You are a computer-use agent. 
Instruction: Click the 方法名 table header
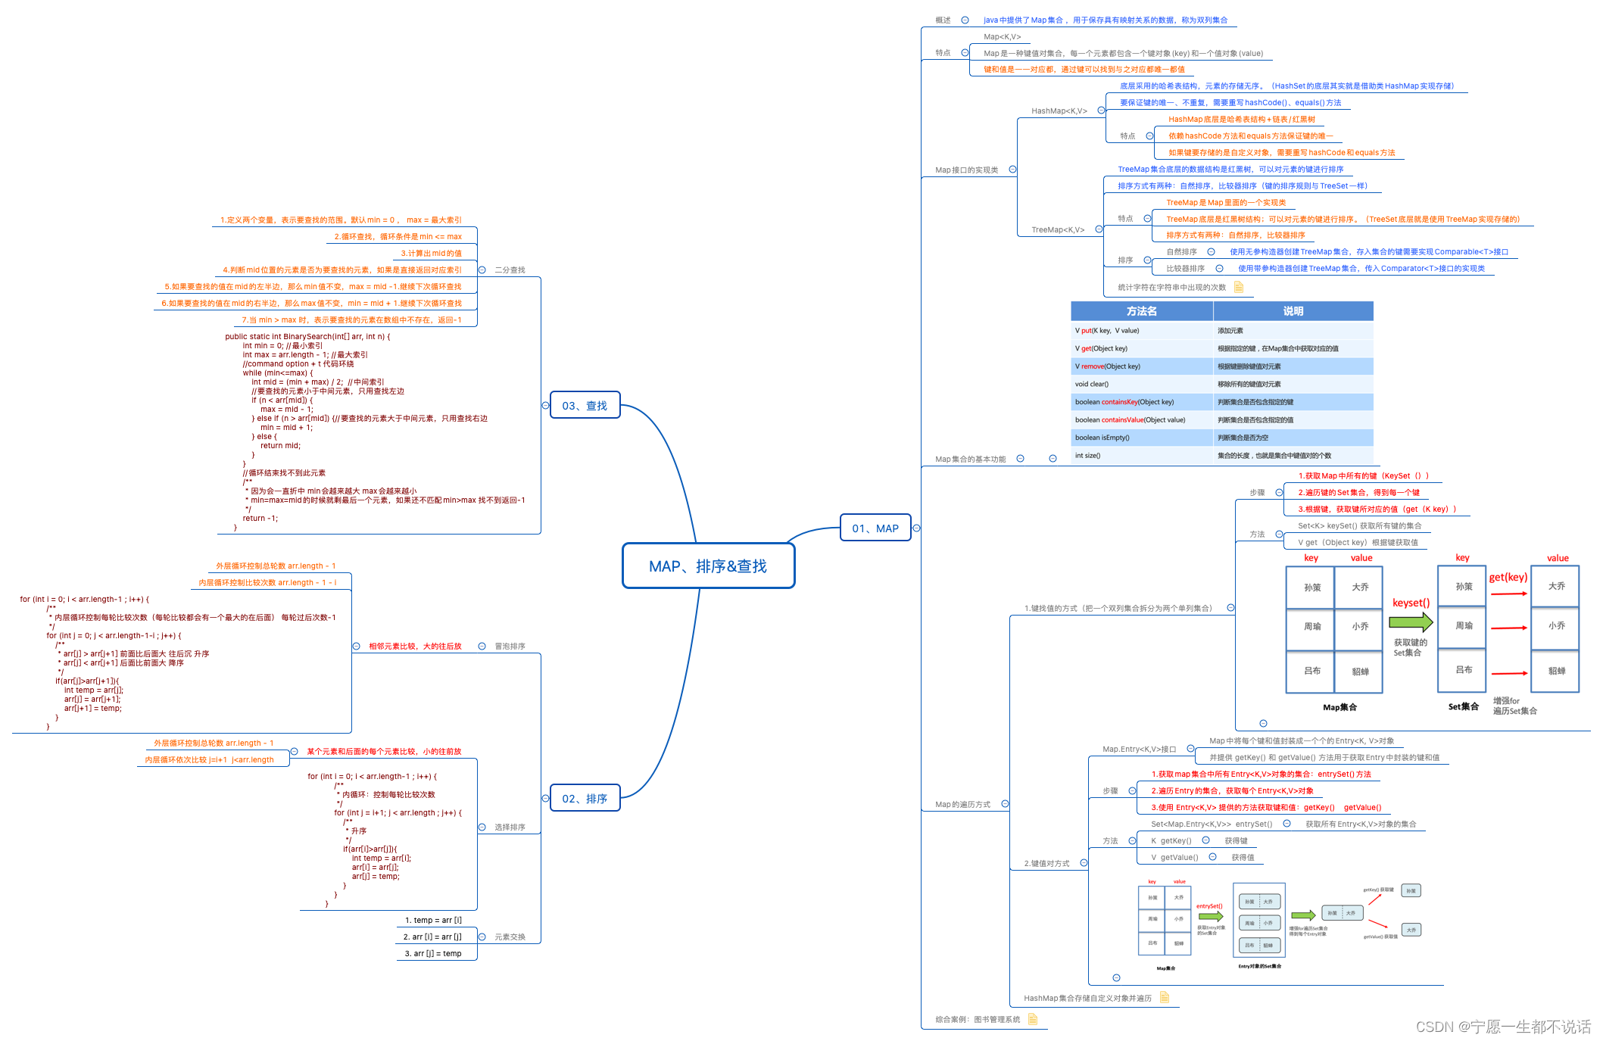coord(1142,311)
